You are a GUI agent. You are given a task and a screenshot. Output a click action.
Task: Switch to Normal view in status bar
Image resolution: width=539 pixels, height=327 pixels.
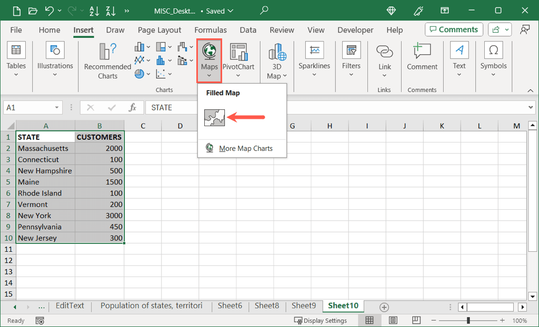[370, 320]
